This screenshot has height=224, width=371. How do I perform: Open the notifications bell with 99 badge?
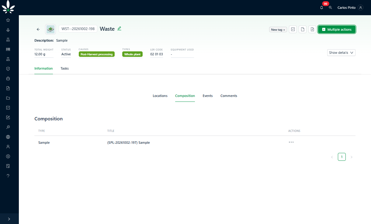pyautogui.click(x=322, y=7)
